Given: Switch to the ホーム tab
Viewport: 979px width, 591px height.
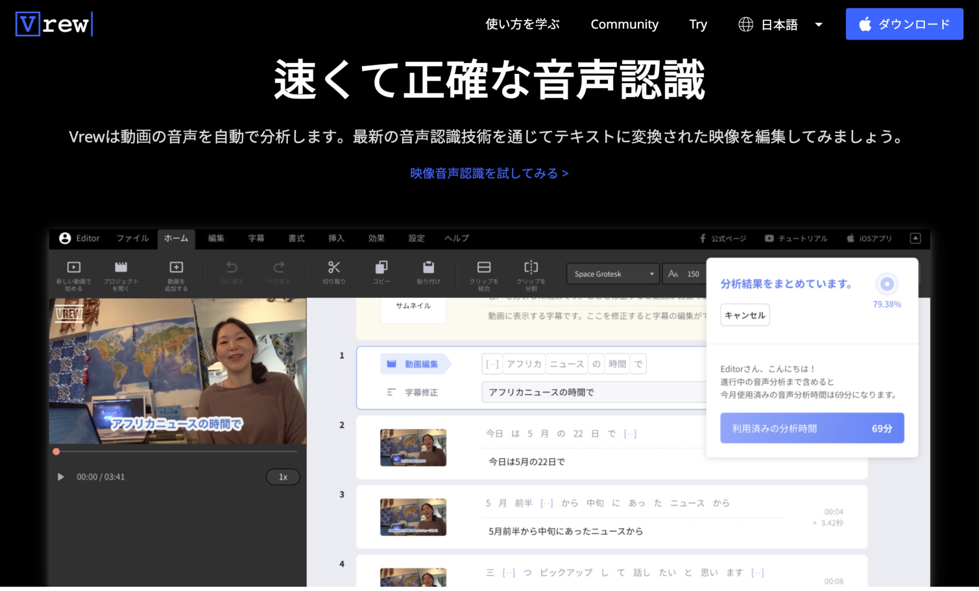Looking at the screenshot, I should (x=176, y=238).
